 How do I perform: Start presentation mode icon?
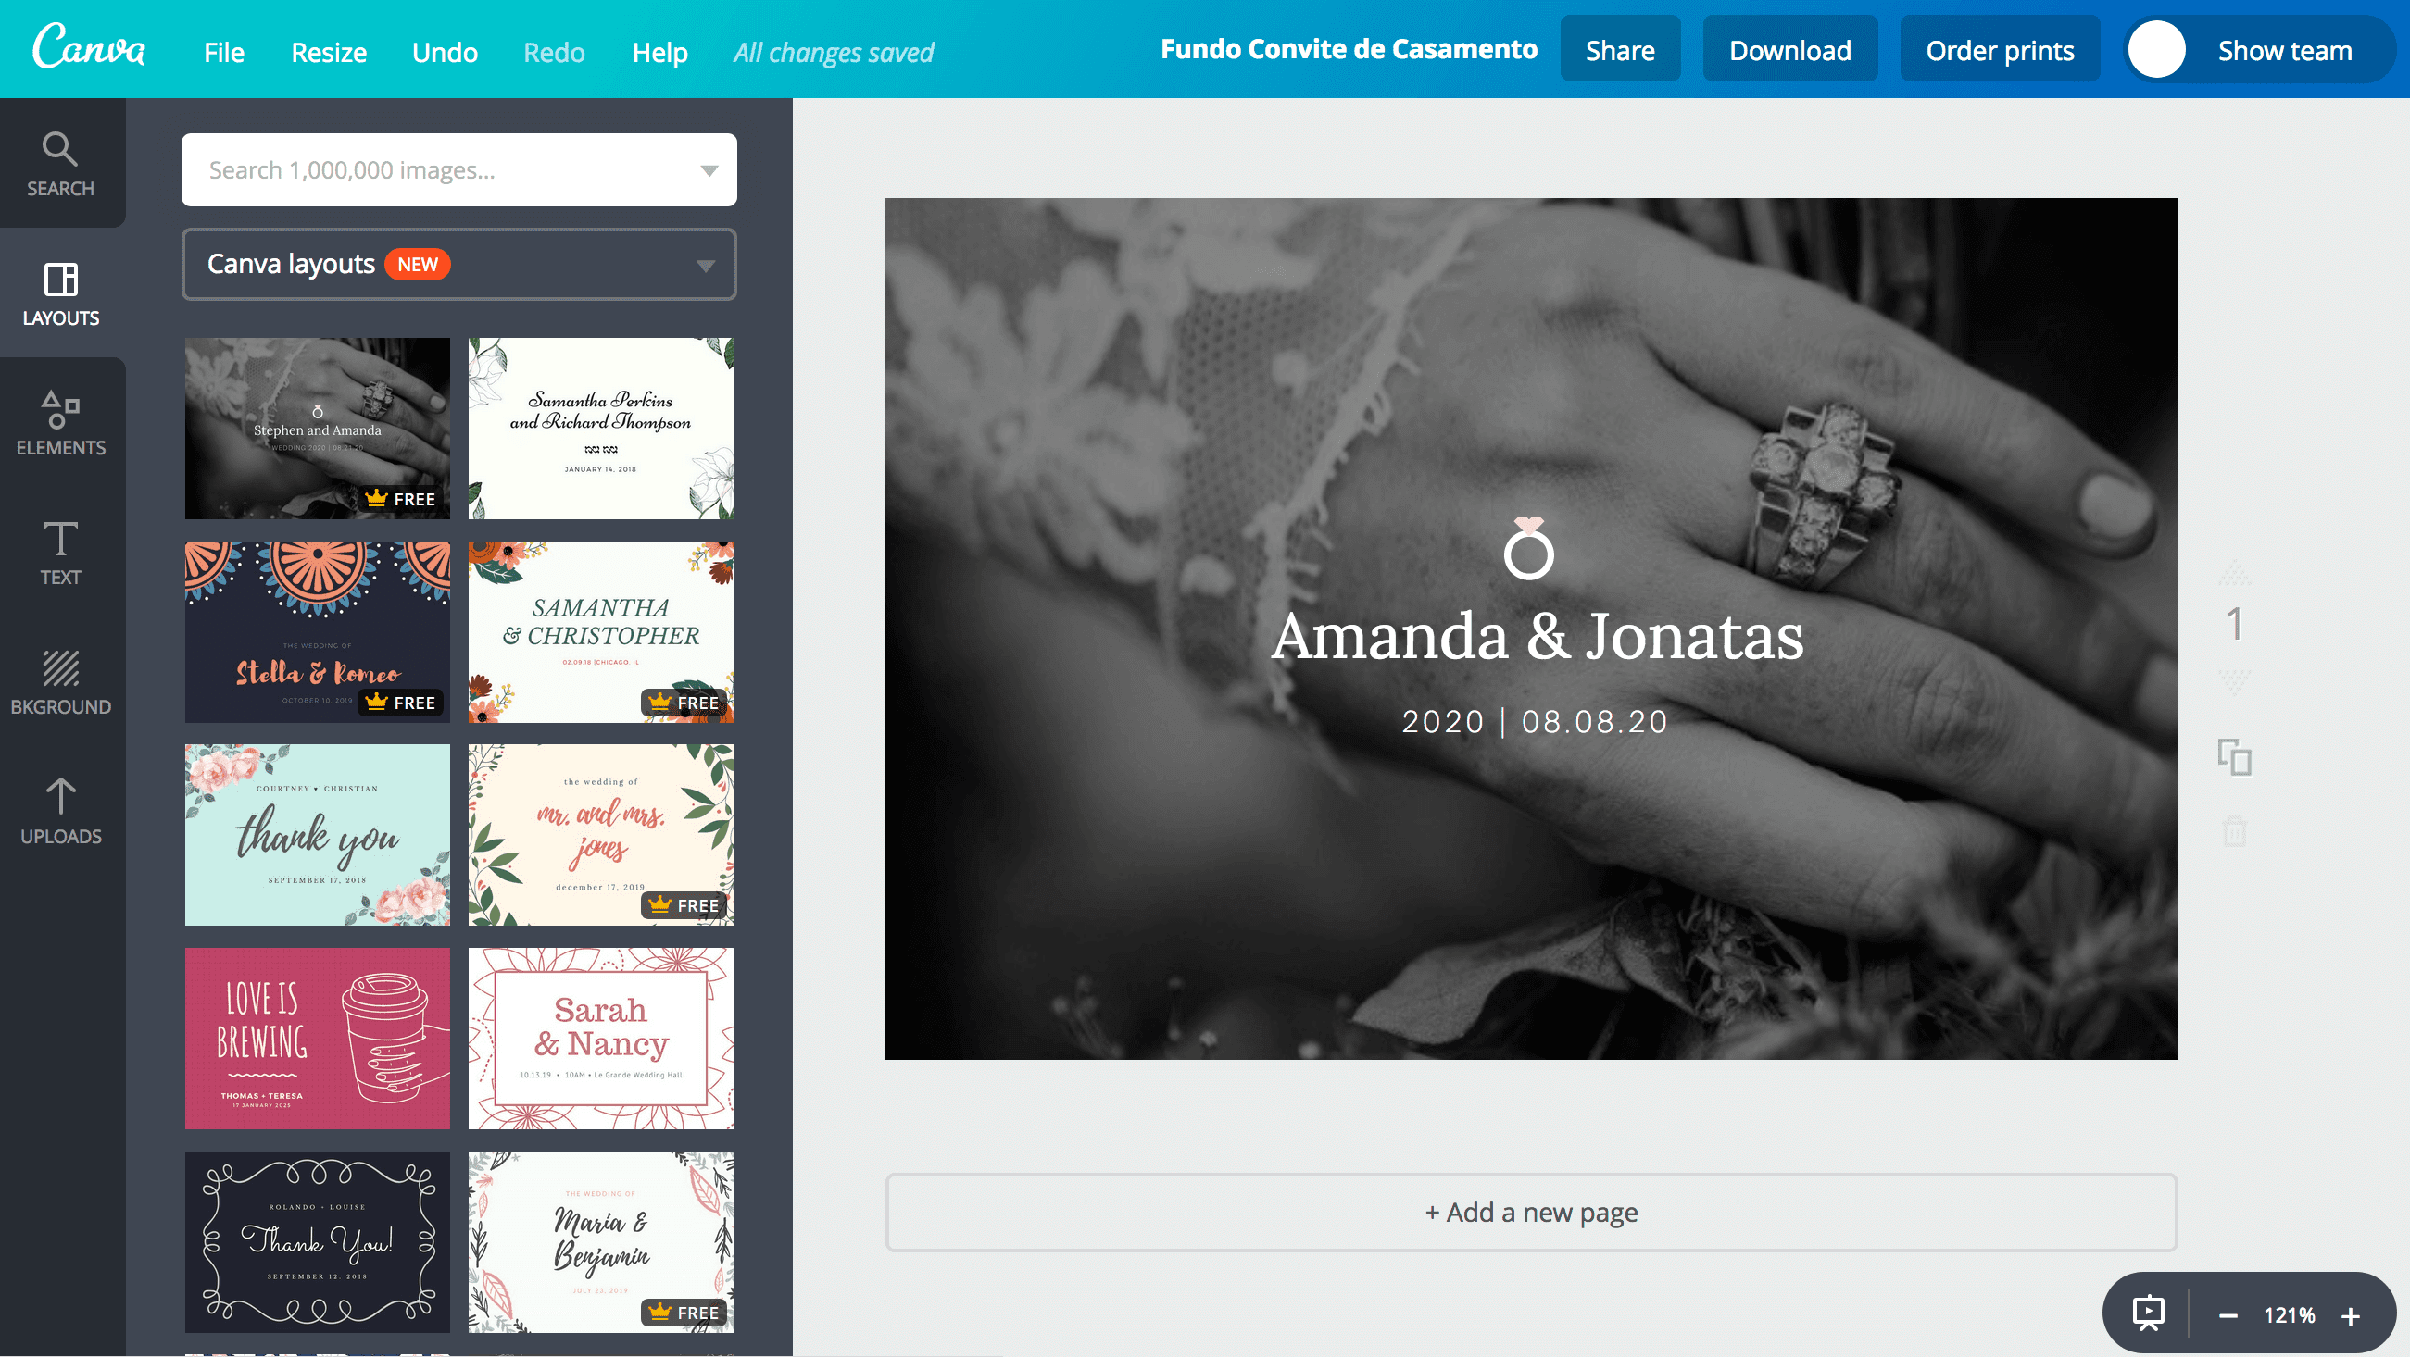point(2148,1313)
